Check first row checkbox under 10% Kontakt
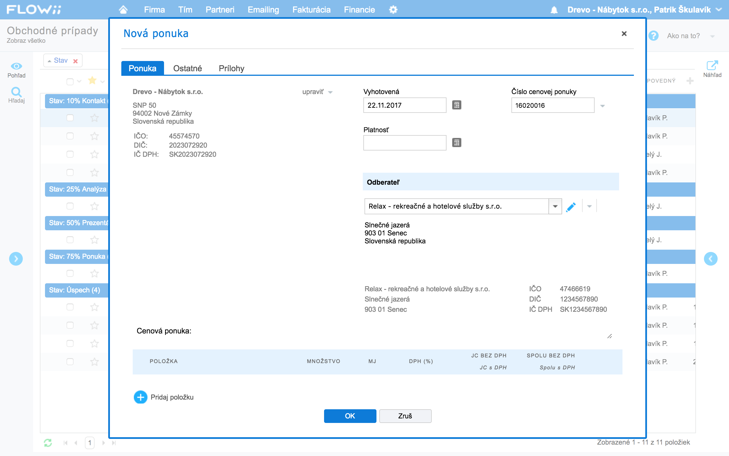The image size is (729, 456). 70,118
